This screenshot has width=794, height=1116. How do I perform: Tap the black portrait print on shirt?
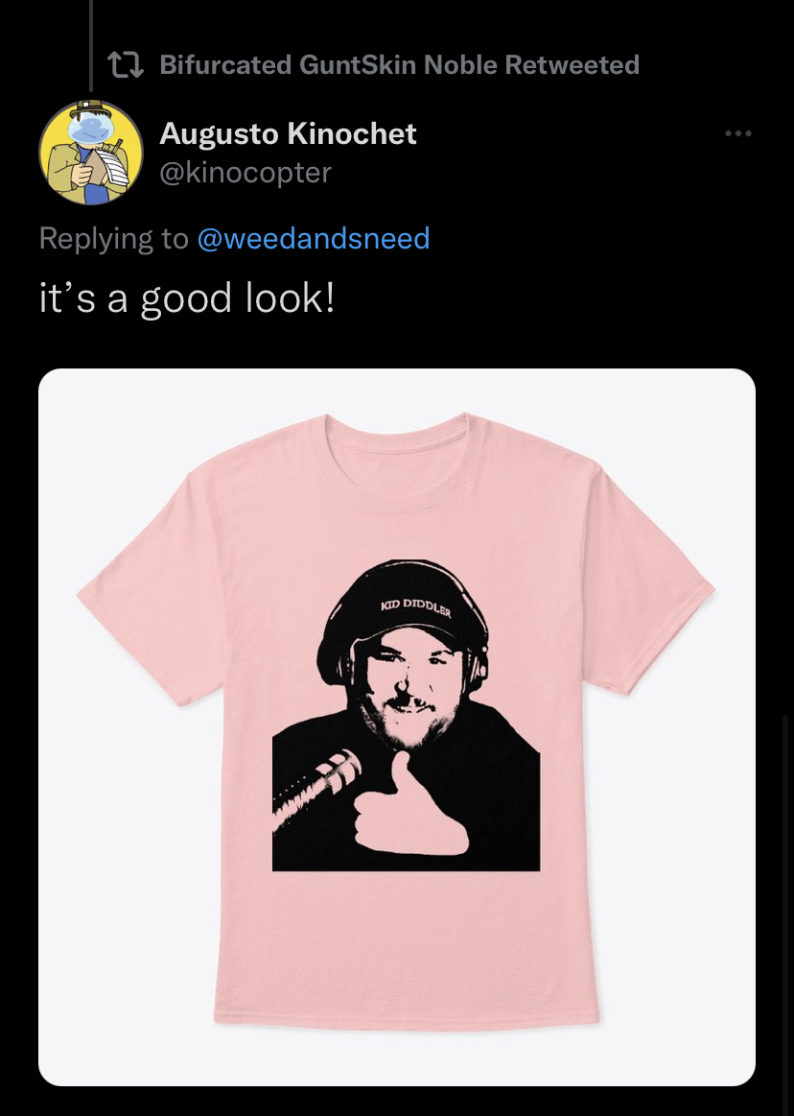(x=407, y=715)
